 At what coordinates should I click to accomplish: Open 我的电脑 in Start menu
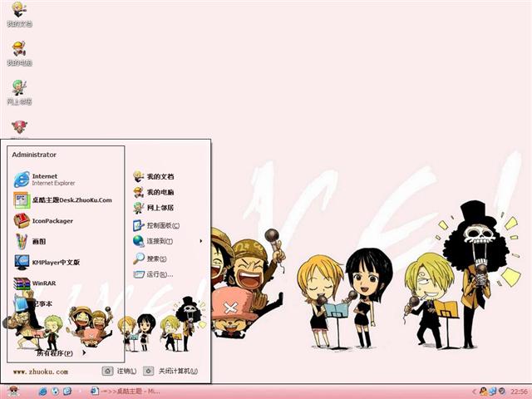tap(153, 192)
